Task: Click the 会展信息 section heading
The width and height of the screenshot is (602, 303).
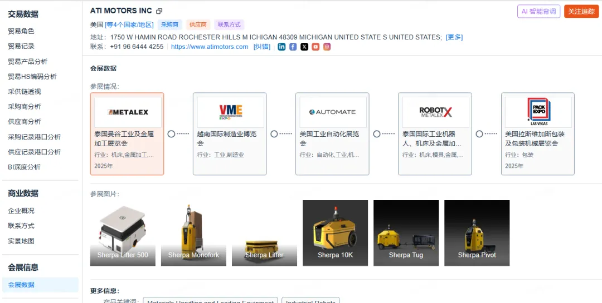Action: [23, 267]
